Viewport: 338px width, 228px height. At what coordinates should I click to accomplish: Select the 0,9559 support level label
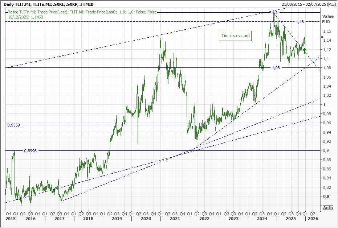[x=14, y=125]
